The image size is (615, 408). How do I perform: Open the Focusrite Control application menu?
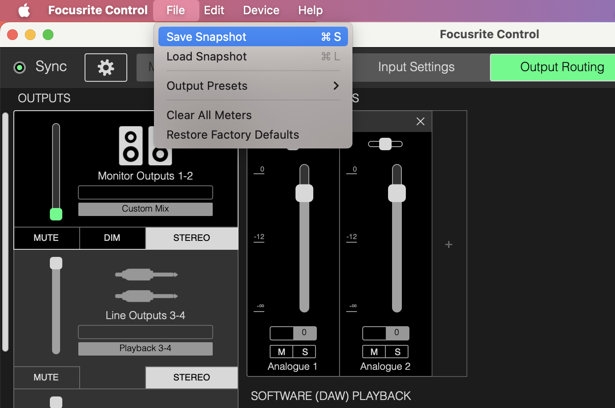98,10
